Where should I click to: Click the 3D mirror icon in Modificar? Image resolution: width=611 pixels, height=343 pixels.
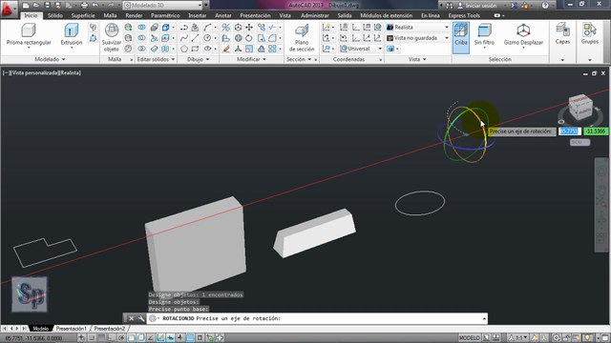(x=225, y=28)
